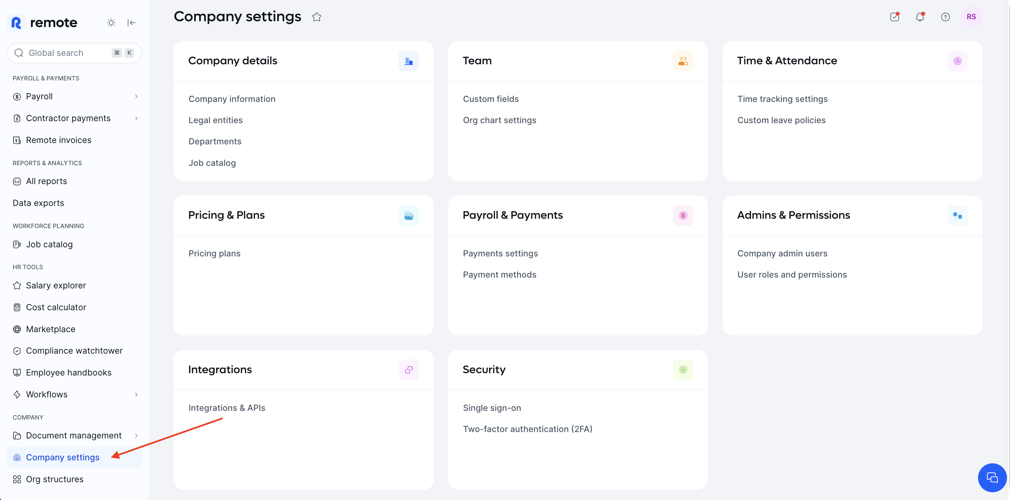Open Two-factor authentication (2FA) link
This screenshot has height=500, width=1010.
(527, 429)
